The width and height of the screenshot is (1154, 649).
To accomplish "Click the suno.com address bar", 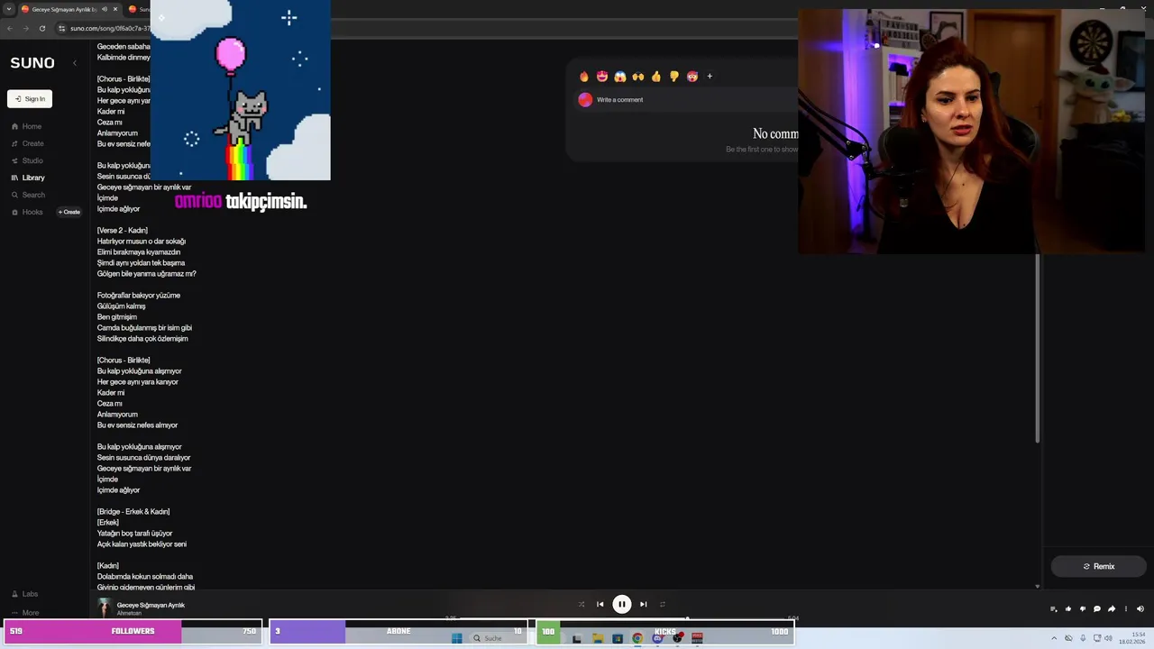I will coord(110,28).
